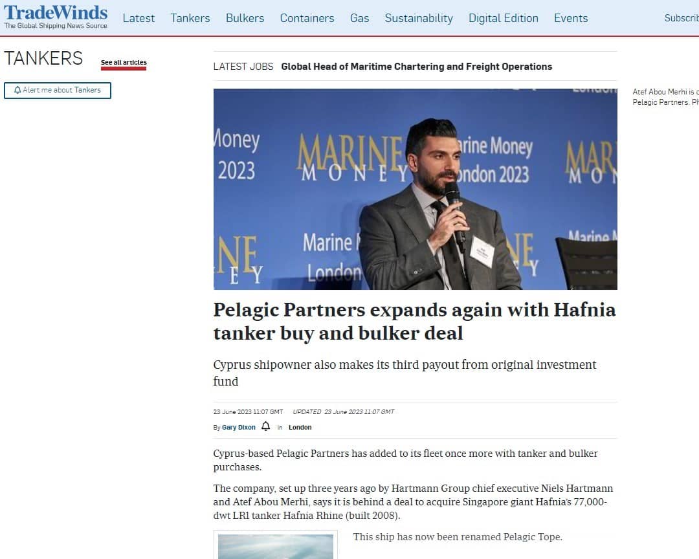Open the Gas section
The height and width of the screenshot is (559, 699).
pos(359,18)
